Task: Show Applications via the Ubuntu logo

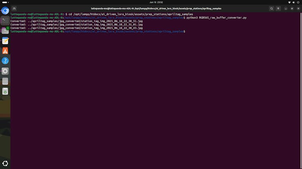Action: pyautogui.click(x=5, y=163)
